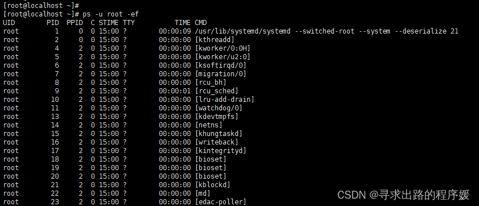Click the [migration/0] process name
Viewport: 479px width, 206px height.
click(x=220, y=73)
